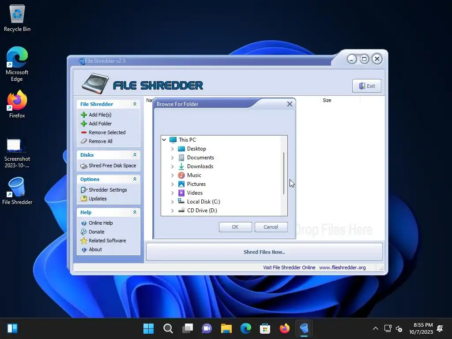Screen dimensions: 452x339
Task: Click the eraser icon for Remove All
Action: [84, 141]
